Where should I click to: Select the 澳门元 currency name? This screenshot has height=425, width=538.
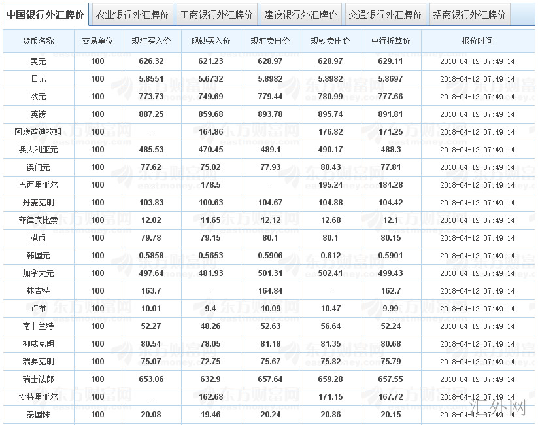click(38, 167)
